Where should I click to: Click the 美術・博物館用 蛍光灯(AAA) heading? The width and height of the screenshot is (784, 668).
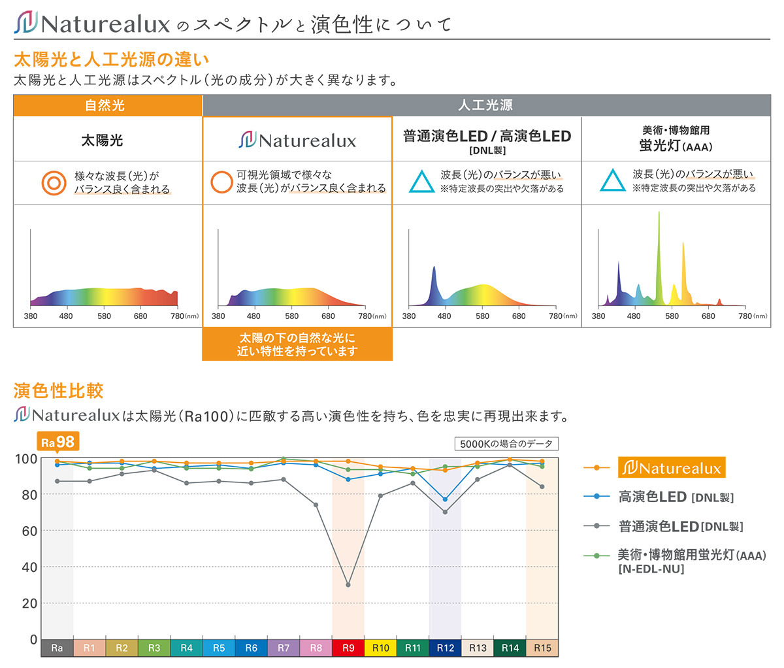[x=676, y=139]
